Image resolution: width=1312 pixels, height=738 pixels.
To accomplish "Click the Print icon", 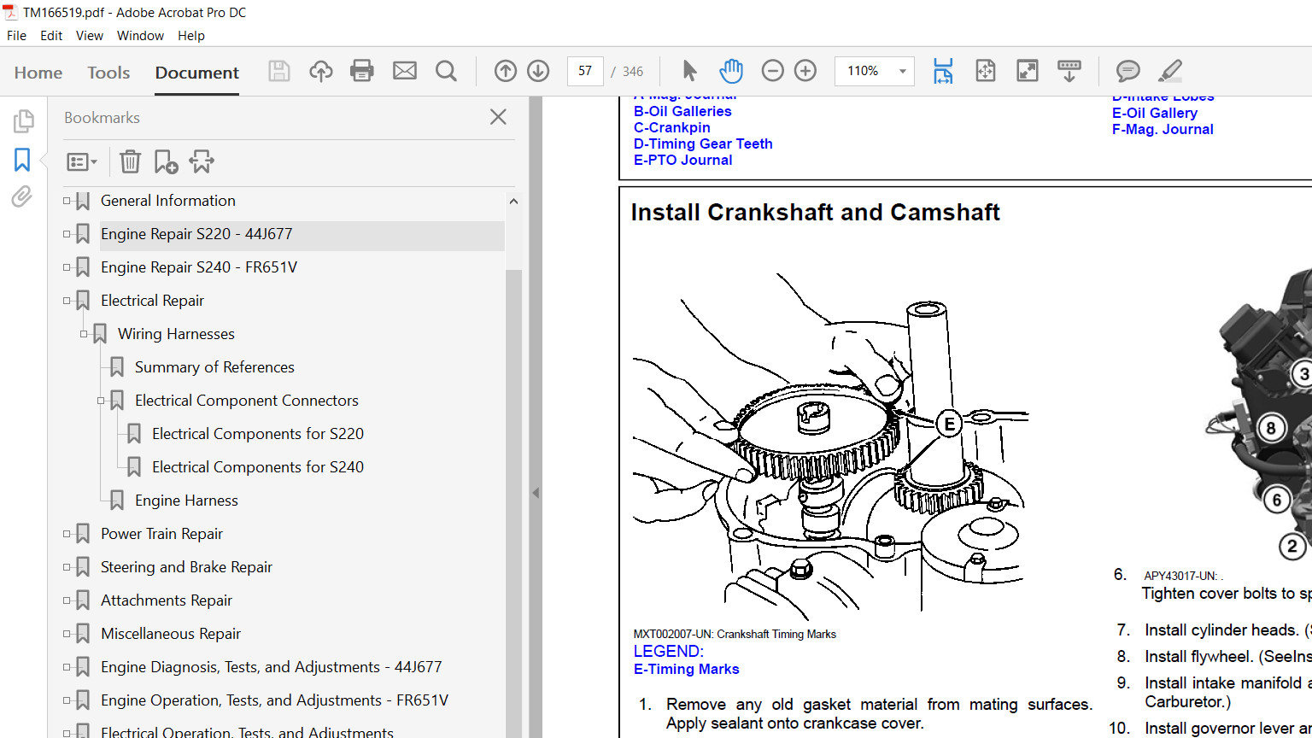I will pyautogui.click(x=362, y=71).
